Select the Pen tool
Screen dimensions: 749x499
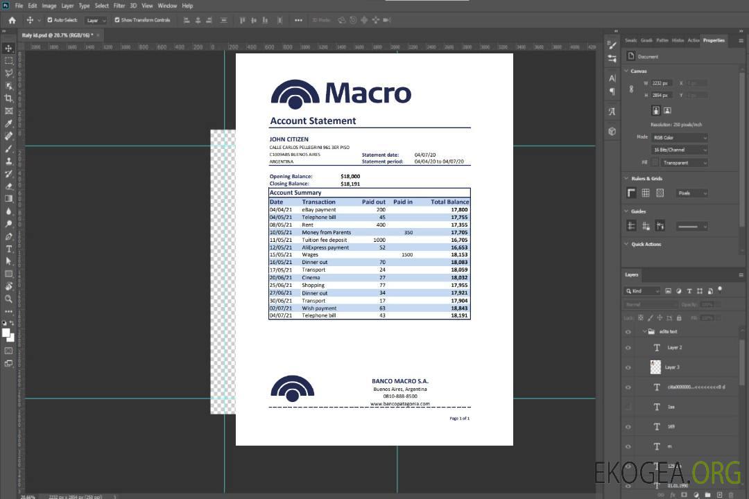click(8, 236)
